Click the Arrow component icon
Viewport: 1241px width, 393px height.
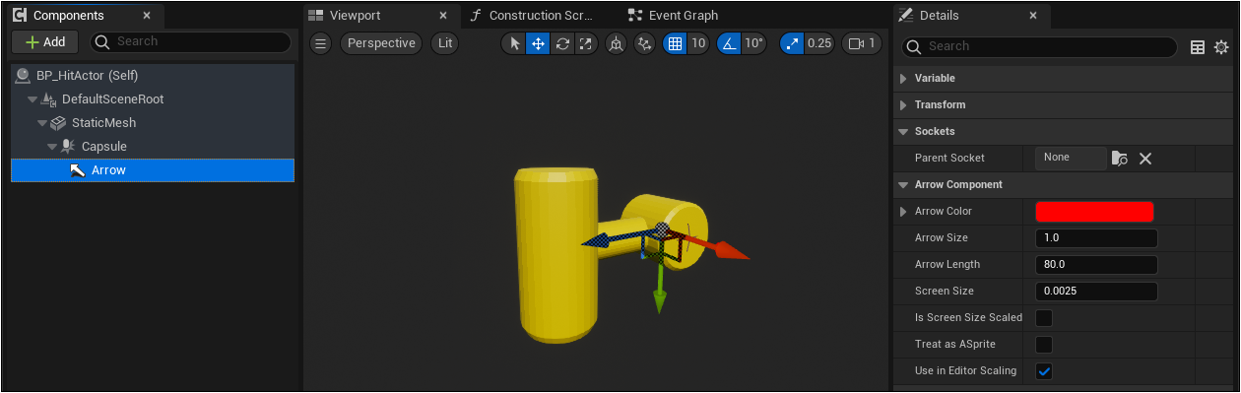tap(78, 170)
